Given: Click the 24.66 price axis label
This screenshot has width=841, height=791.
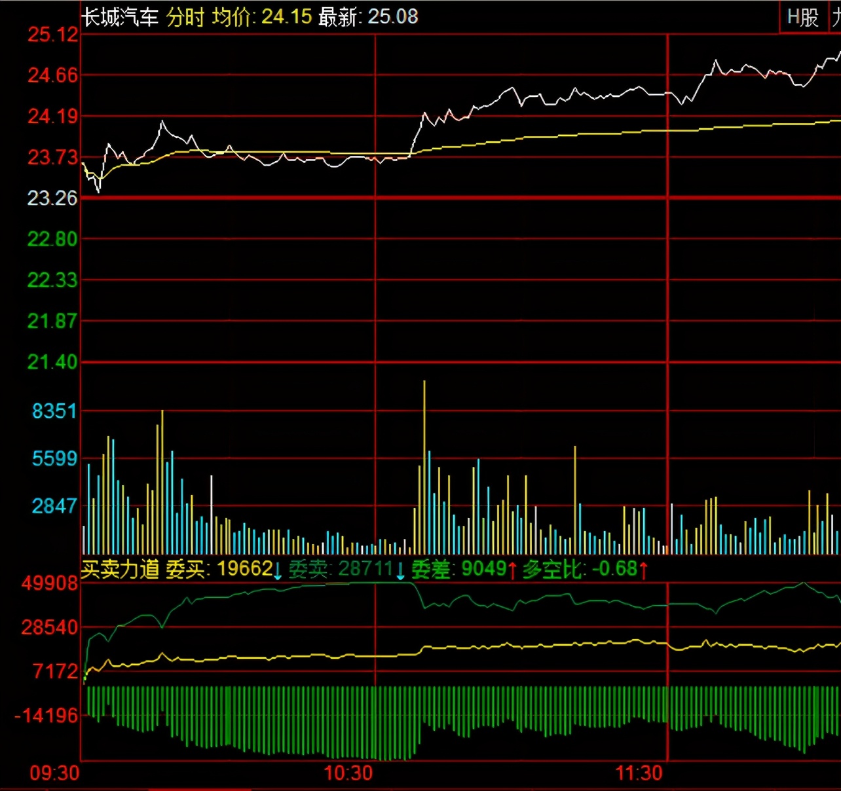Looking at the screenshot, I should [x=52, y=75].
